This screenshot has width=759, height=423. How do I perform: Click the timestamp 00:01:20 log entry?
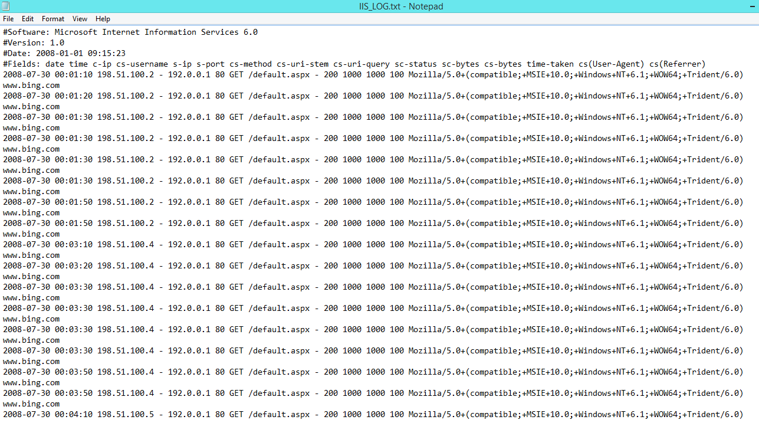tap(373, 96)
